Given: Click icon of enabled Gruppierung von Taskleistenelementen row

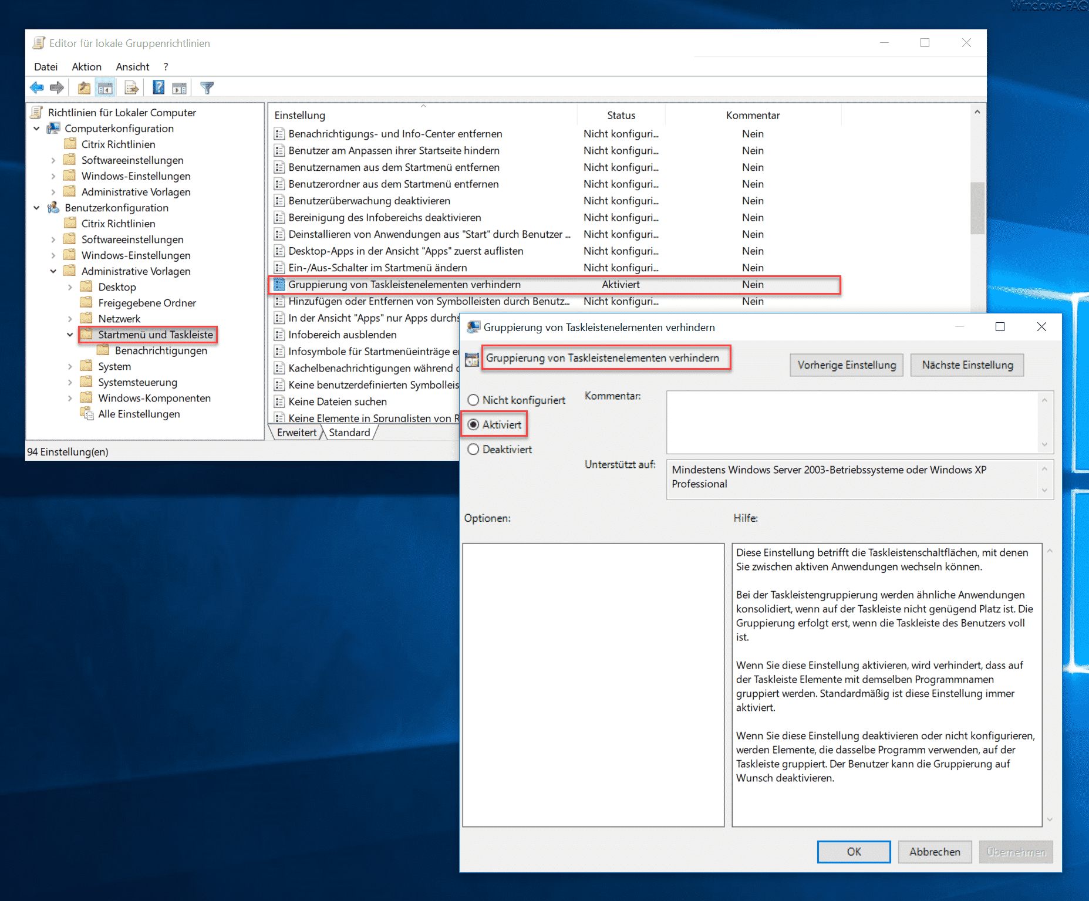Looking at the screenshot, I should tap(279, 284).
